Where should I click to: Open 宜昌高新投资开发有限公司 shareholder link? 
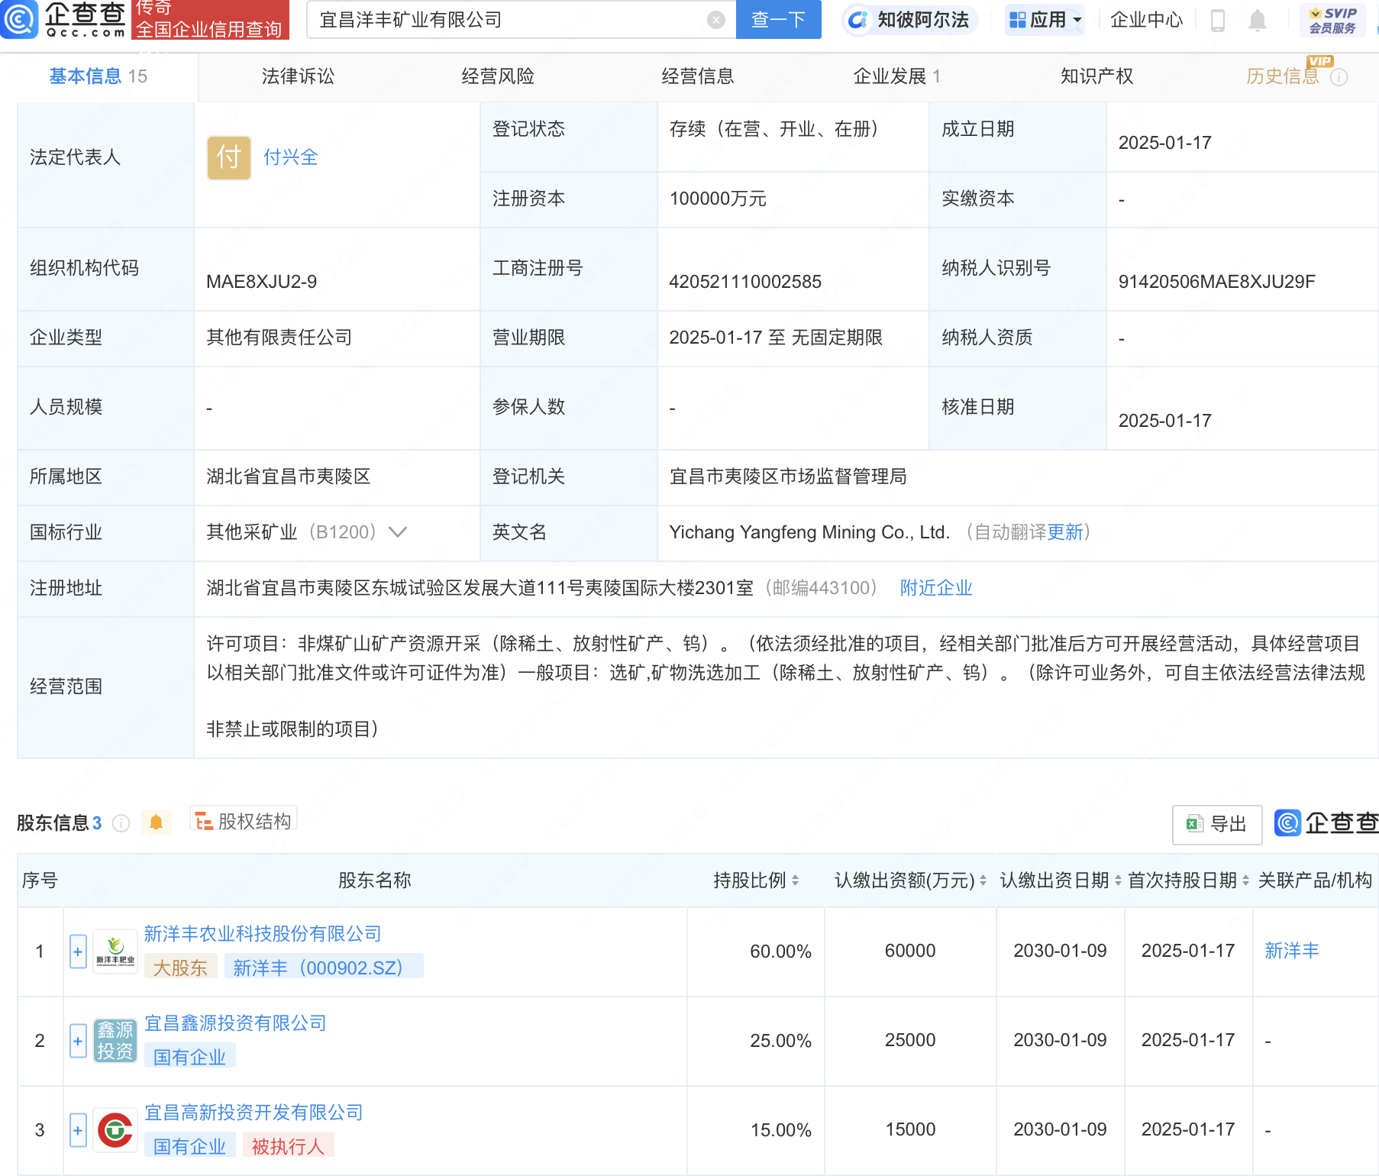point(254,1113)
